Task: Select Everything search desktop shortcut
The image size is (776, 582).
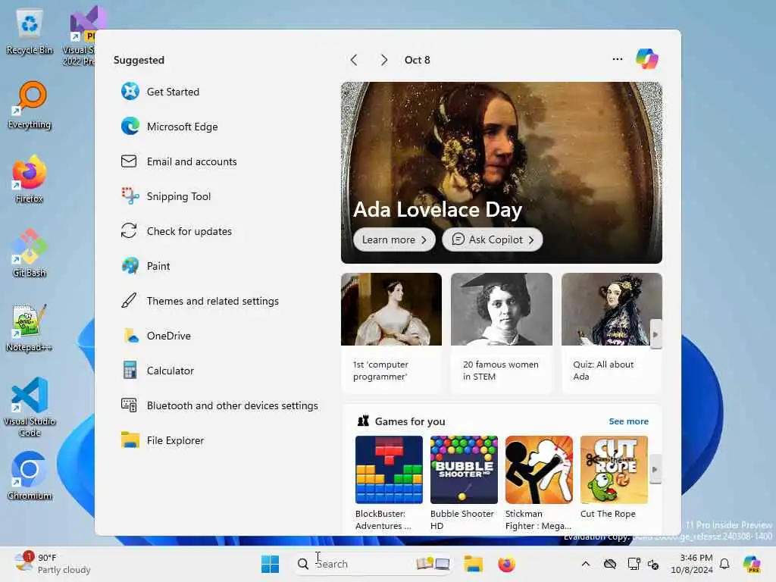Action: click(x=30, y=105)
